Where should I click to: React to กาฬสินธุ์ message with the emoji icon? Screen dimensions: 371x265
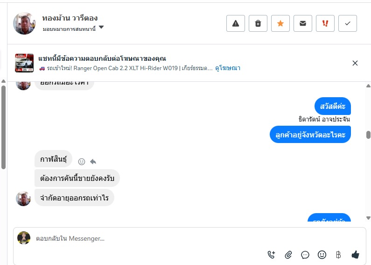(82, 161)
